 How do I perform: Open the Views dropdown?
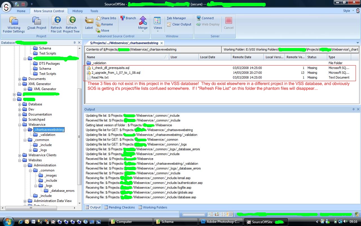point(158,24)
